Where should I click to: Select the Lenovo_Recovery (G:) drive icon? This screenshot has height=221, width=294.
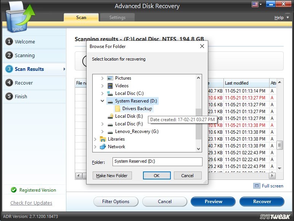[110, 132]
